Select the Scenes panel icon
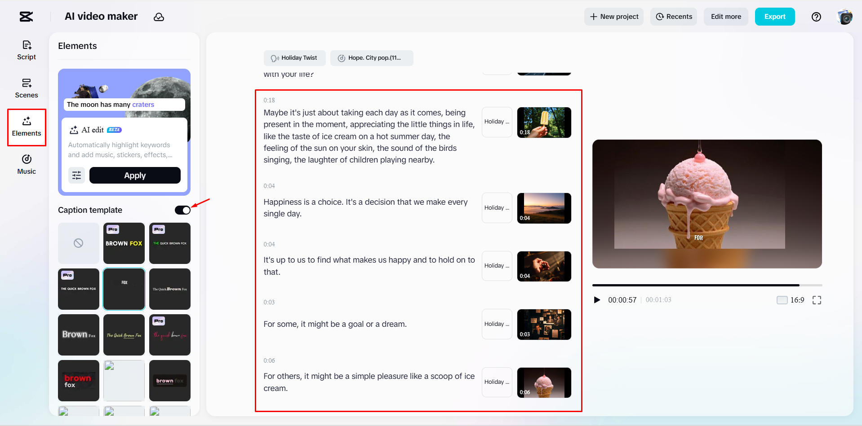 (26, 88)
